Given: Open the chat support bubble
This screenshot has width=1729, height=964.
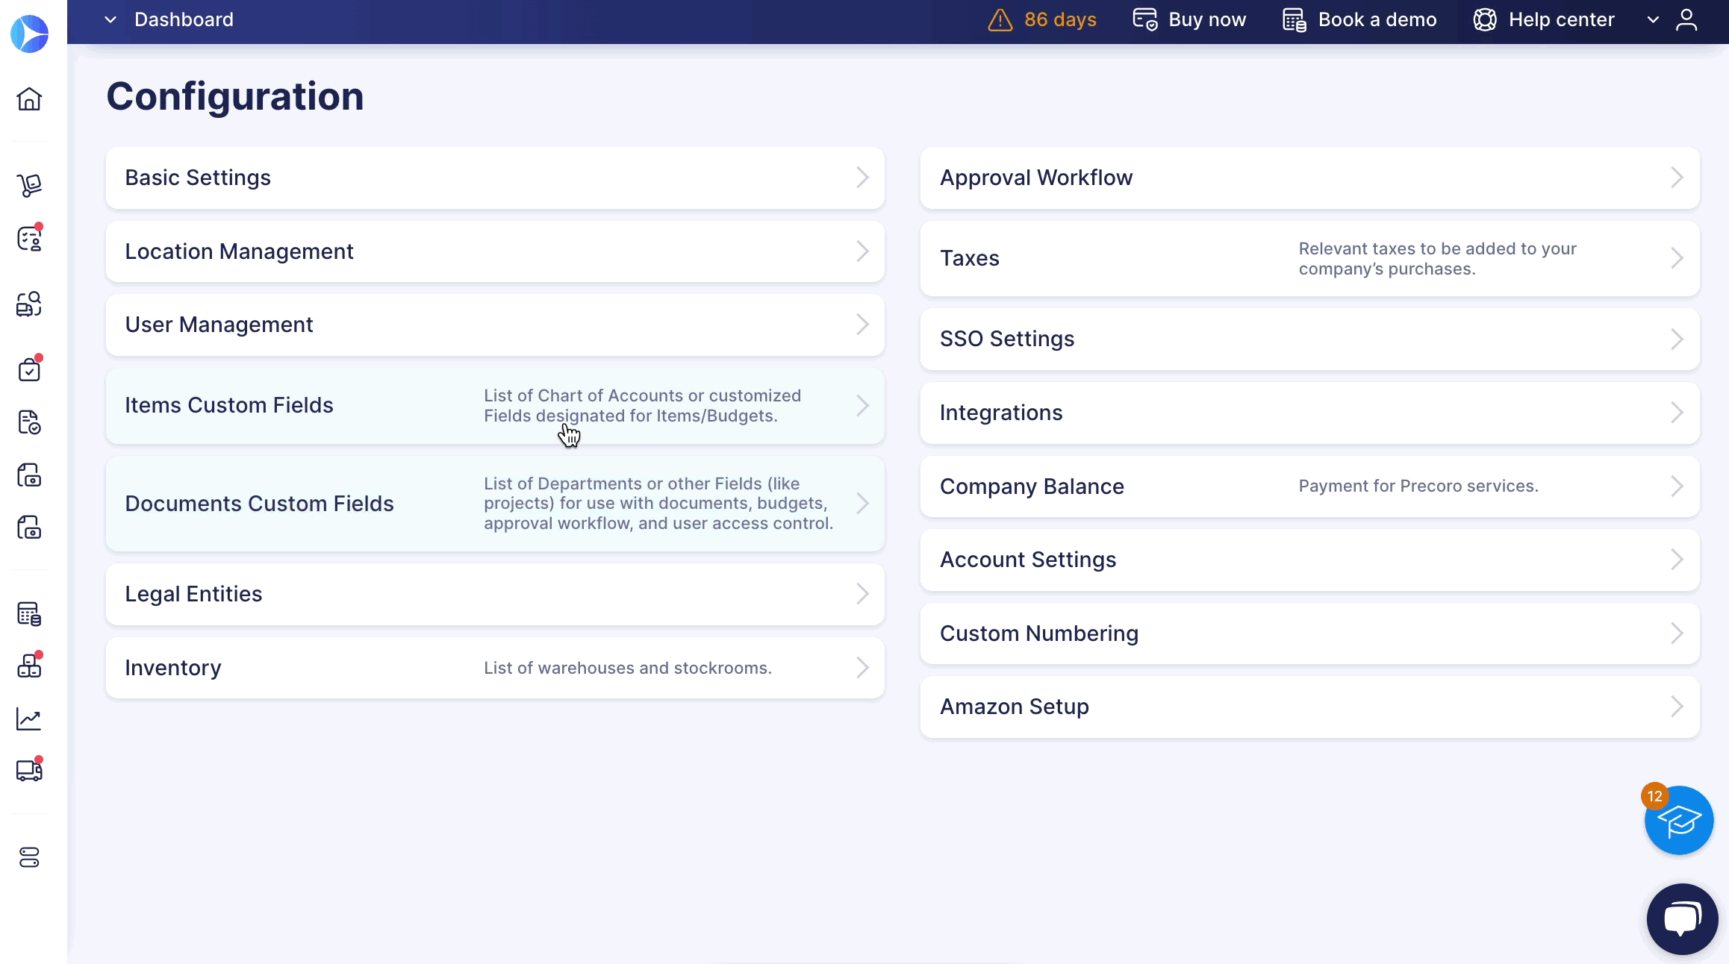Looking at the screenshot, I should [x=1683, y=919].
